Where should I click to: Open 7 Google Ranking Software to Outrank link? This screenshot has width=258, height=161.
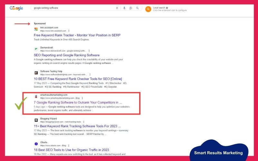[78, 102]
